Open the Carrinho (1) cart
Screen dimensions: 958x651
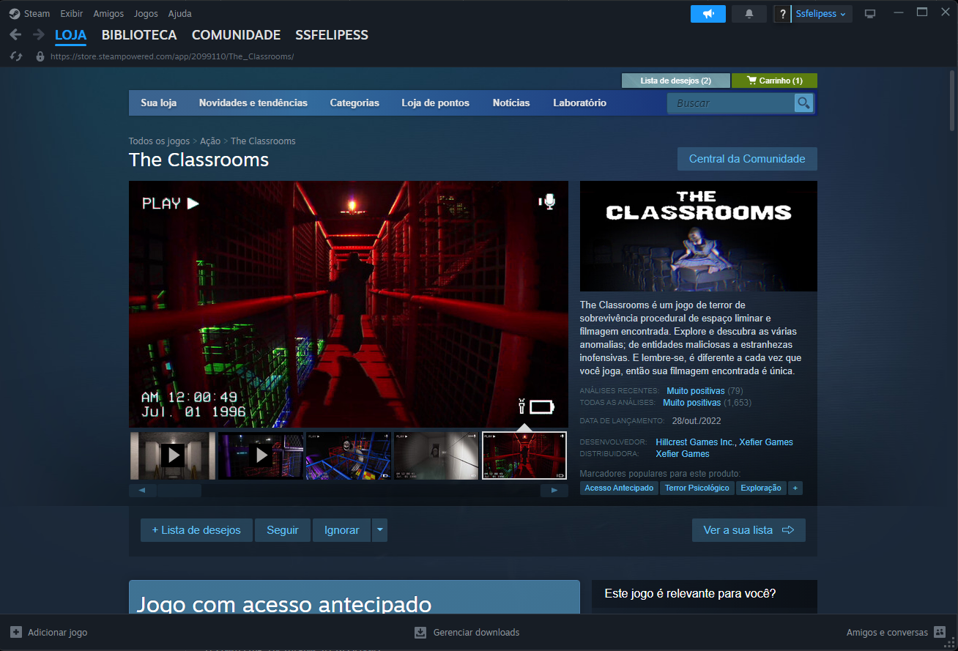tap(775, 81)
